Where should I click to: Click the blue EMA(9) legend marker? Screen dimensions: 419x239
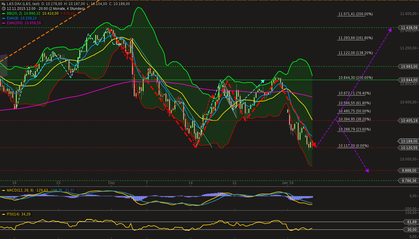tap(4, 18)
